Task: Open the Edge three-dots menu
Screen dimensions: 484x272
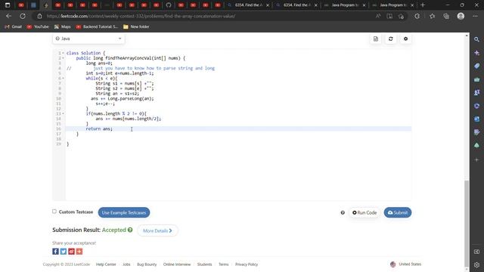Action: pyautogui.click(x=475, y=16)
